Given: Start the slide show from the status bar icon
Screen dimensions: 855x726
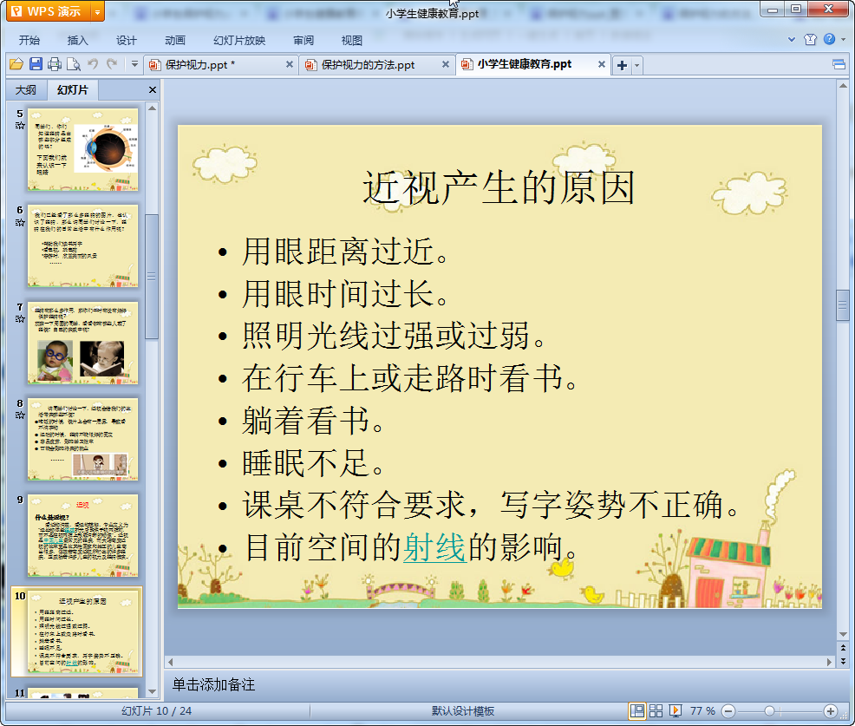Looking at the screenshot, I should coord(675,710).
